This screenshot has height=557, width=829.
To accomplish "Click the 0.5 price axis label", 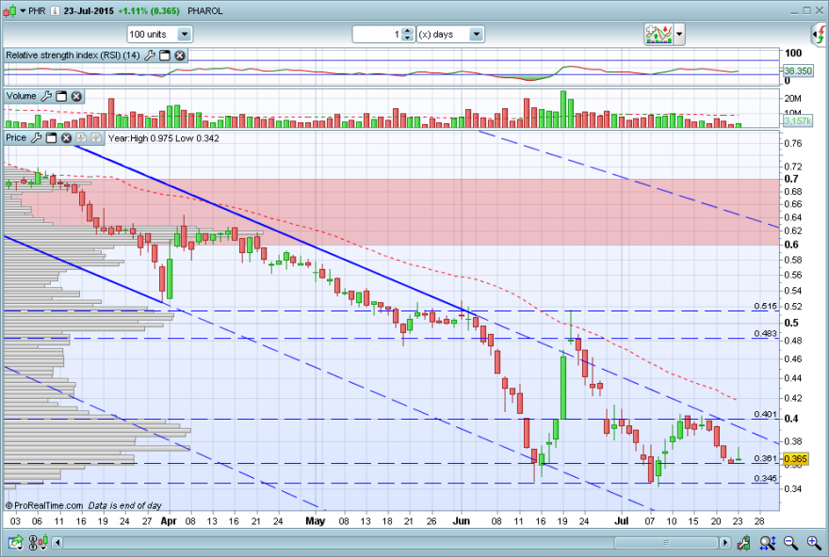I will pyautogui.click(x=791, y=323).
